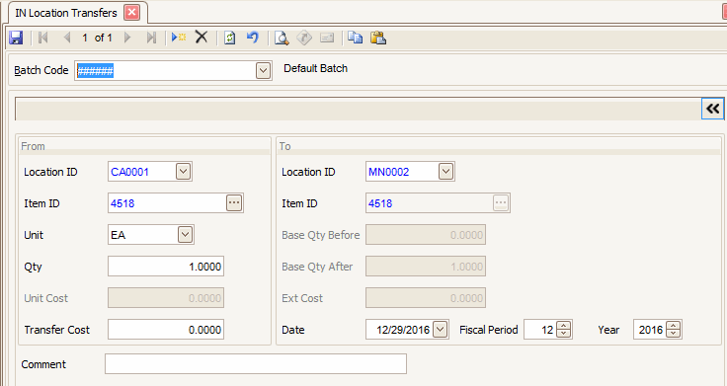Open print preview magnifier icon
The width and height of the screenshot is (727, 386).
(x=282, y=38)
